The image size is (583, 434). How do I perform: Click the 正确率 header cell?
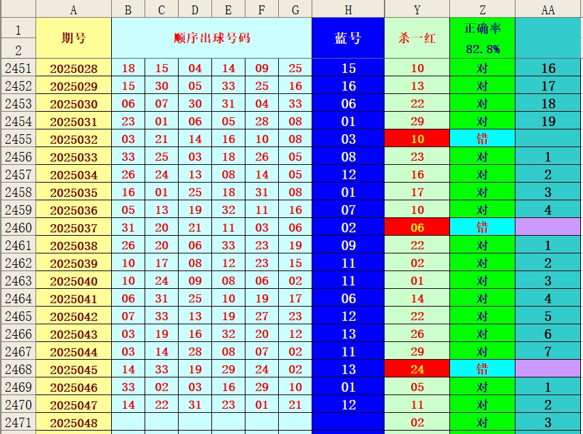482,28
